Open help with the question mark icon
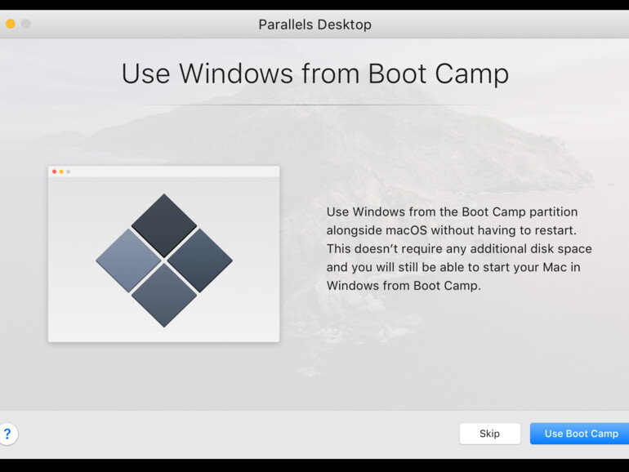 click(8, 434)
